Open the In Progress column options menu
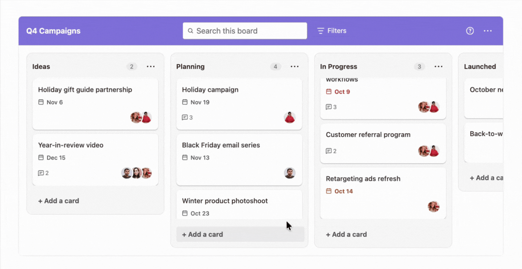 point(438,67)
